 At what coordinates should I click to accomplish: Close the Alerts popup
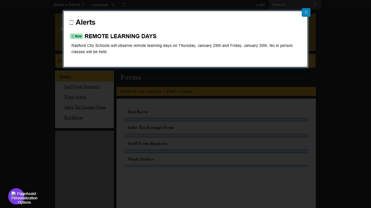[306, 12]
